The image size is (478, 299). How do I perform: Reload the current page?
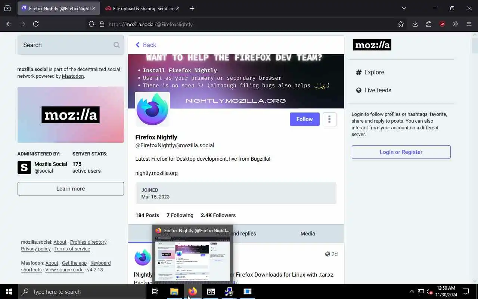(x=36, y=24)
